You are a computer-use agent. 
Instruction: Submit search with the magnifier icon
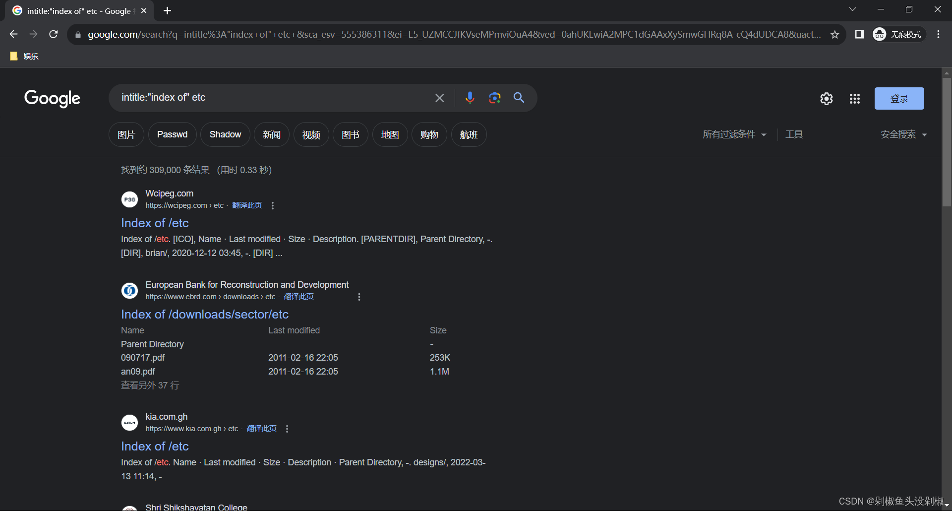coord(519,98)
